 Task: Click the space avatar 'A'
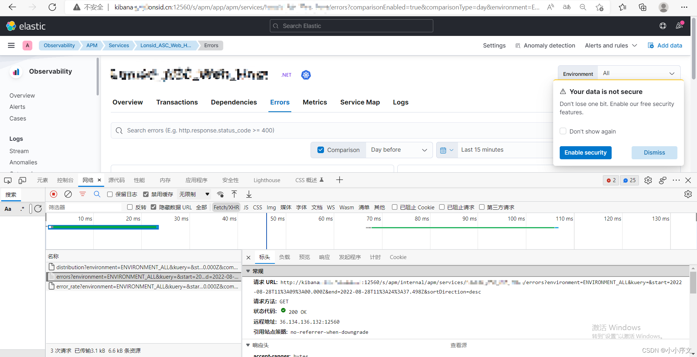click(28, 45)
